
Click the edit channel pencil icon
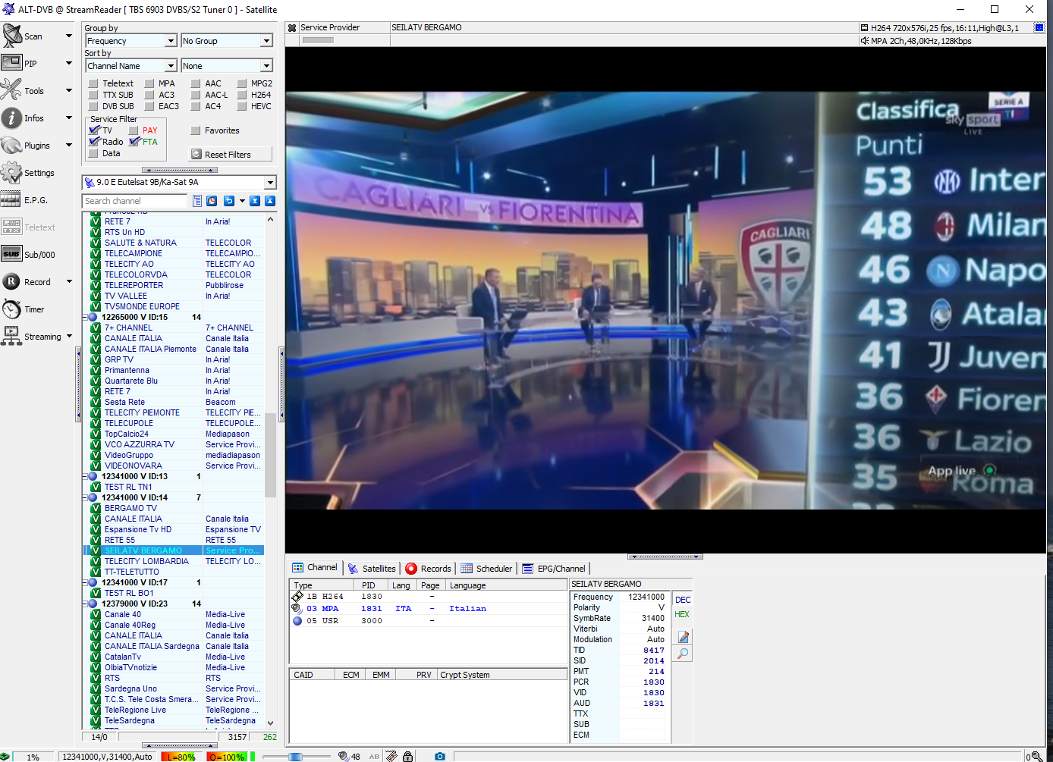(x=683, y=637)
